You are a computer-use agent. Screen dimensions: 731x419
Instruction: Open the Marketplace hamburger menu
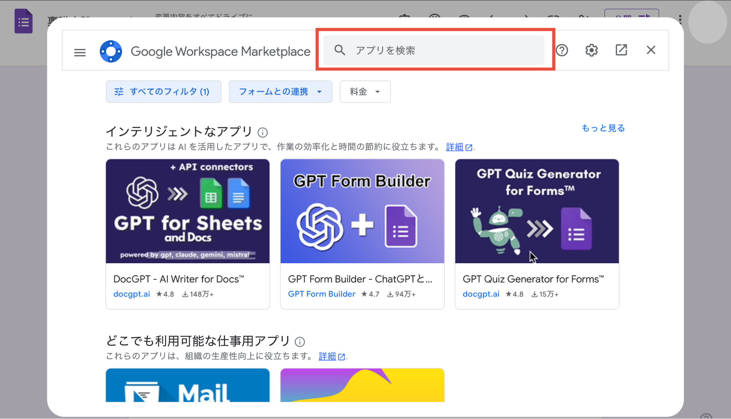coord(80,52)
